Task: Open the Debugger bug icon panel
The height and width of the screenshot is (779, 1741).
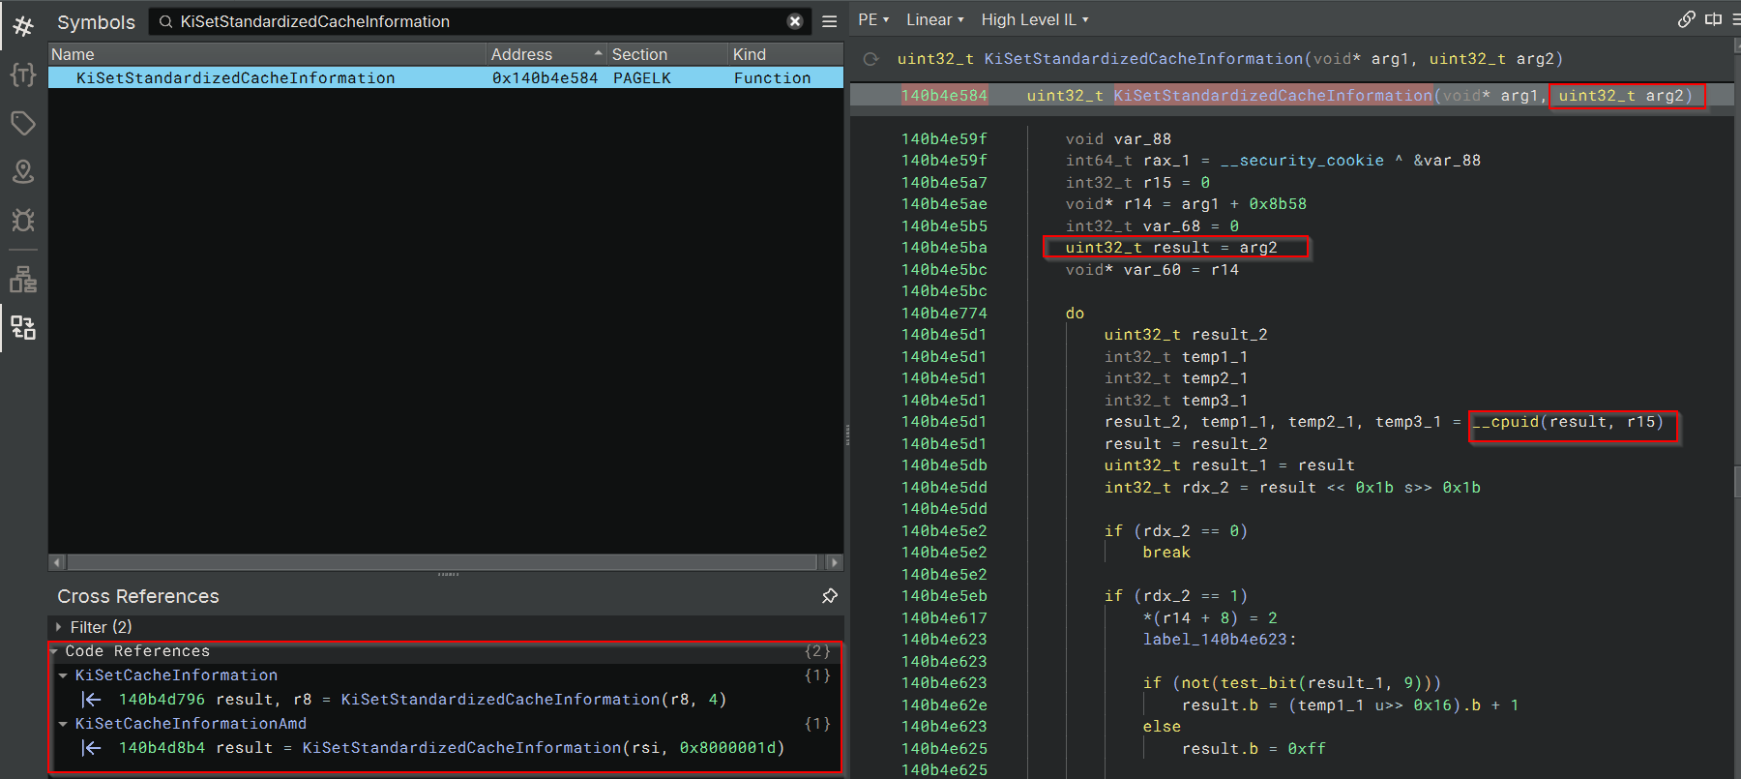Action: (23, 221)
